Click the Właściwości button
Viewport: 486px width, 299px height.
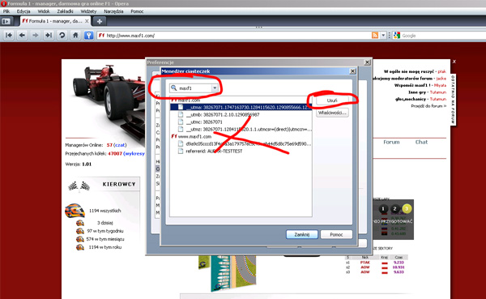click(332, 113)
